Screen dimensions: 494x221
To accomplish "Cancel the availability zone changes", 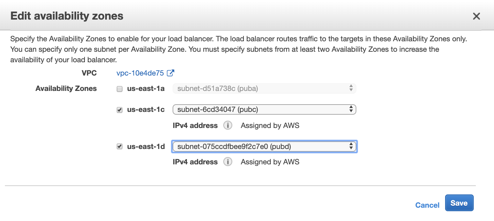I will [427, 205].
